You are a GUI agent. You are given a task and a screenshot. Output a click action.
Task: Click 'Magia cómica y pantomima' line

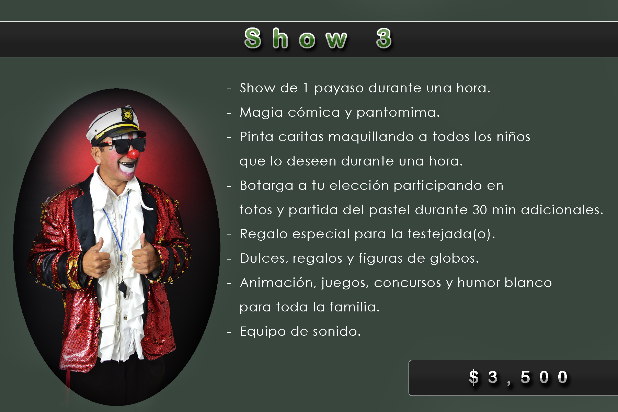tap(340, 113)
